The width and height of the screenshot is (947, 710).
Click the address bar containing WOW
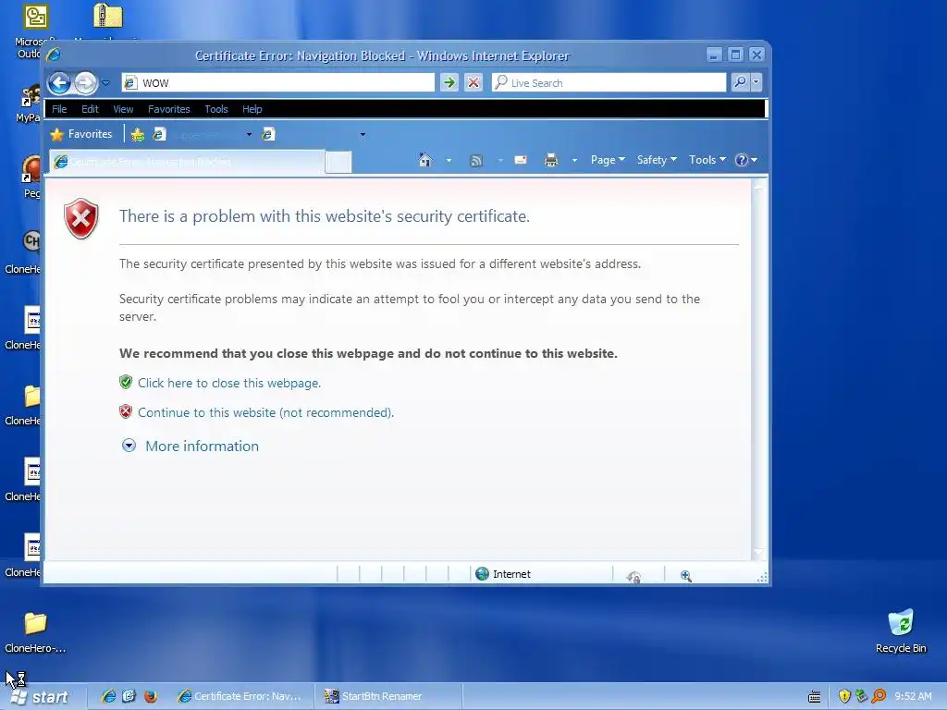[277, 82]
